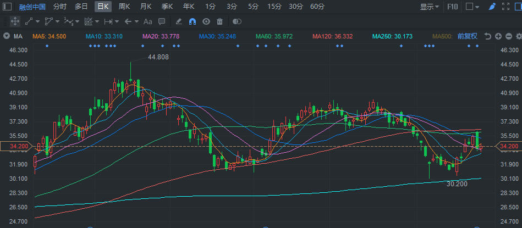Click the overlapping circles overlay icon
The image size is (522, 228).
[237, 21]
